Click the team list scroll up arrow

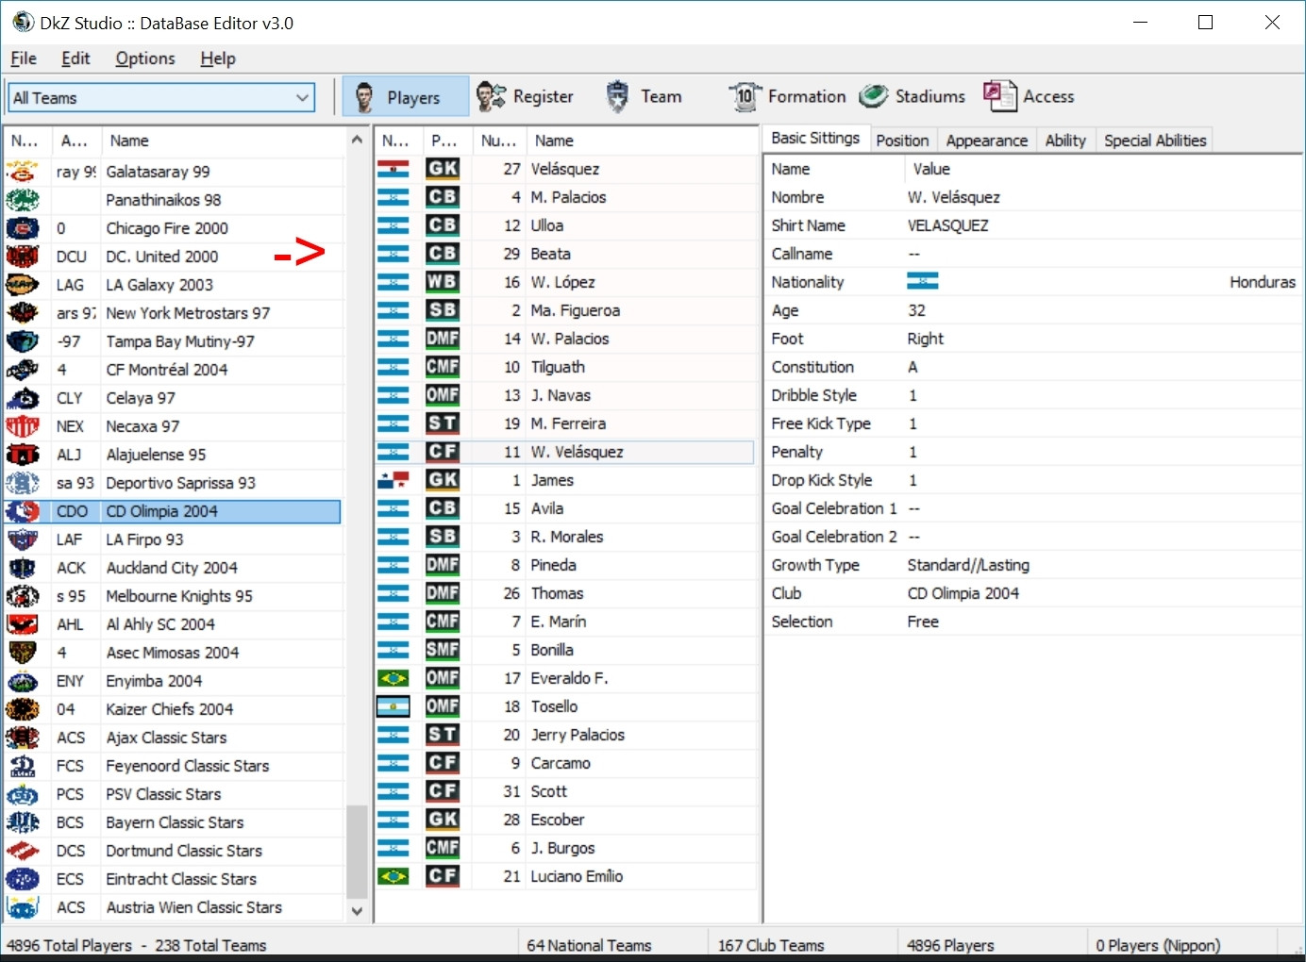357,140
